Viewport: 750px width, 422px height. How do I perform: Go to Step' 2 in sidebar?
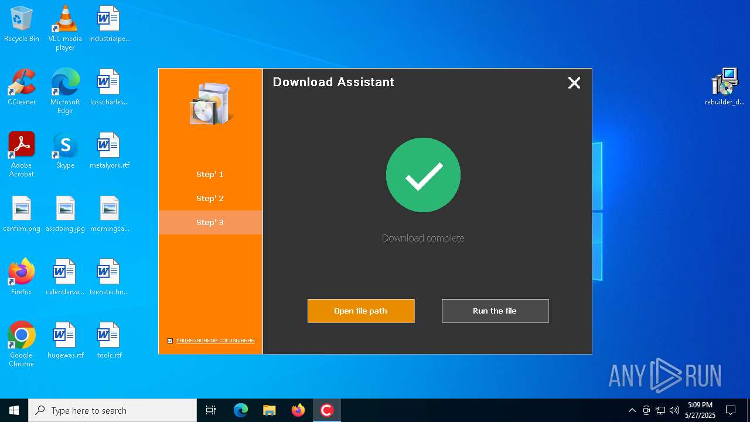[210, 198]
